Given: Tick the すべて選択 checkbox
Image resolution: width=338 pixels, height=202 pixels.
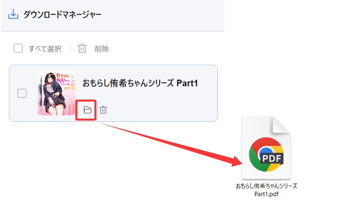Looking at the screenshot, I should (18, 49).
